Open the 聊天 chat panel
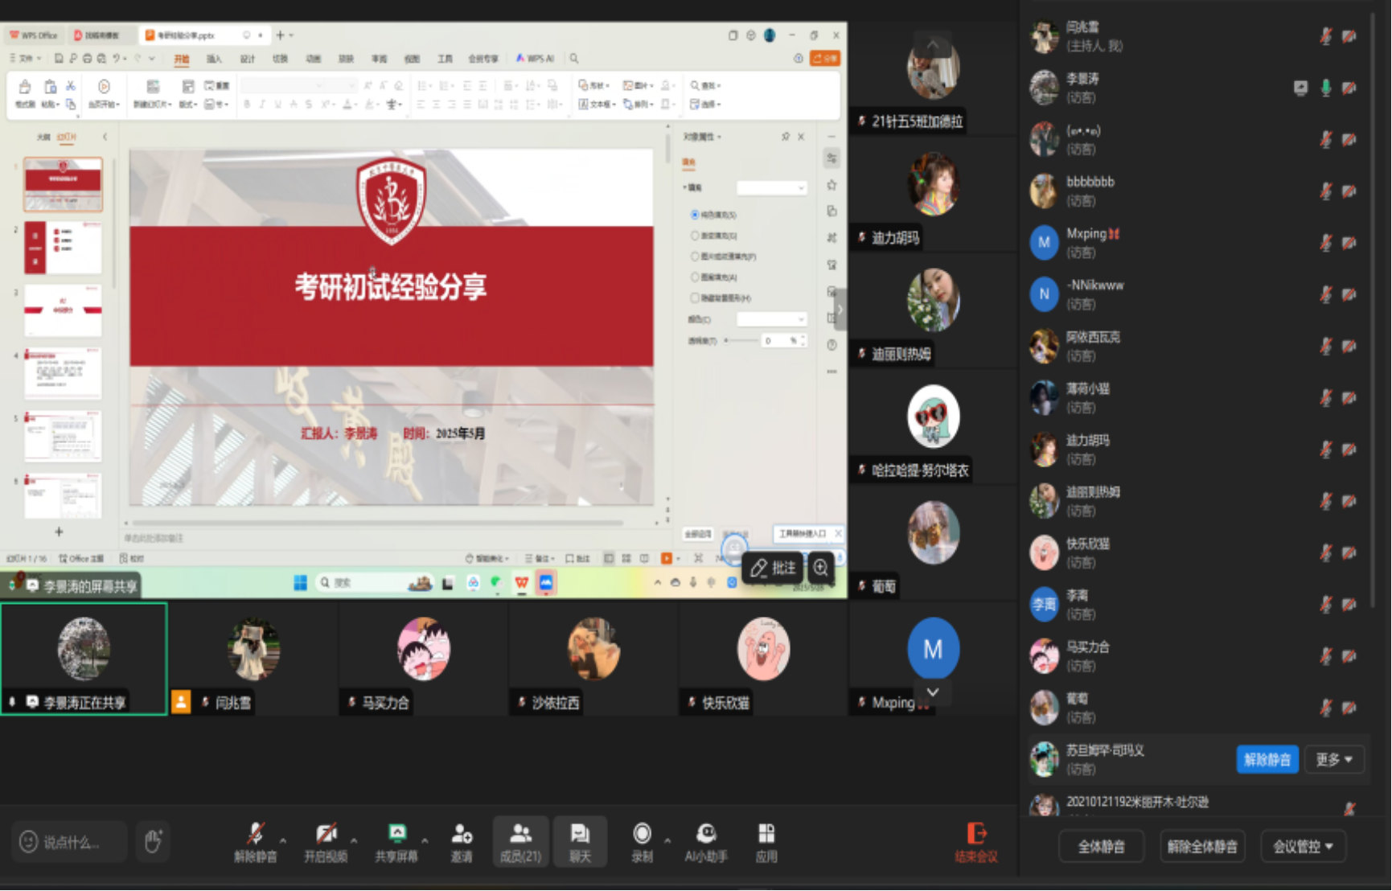This screenshot has width=1392, height=891. point(580,841)
